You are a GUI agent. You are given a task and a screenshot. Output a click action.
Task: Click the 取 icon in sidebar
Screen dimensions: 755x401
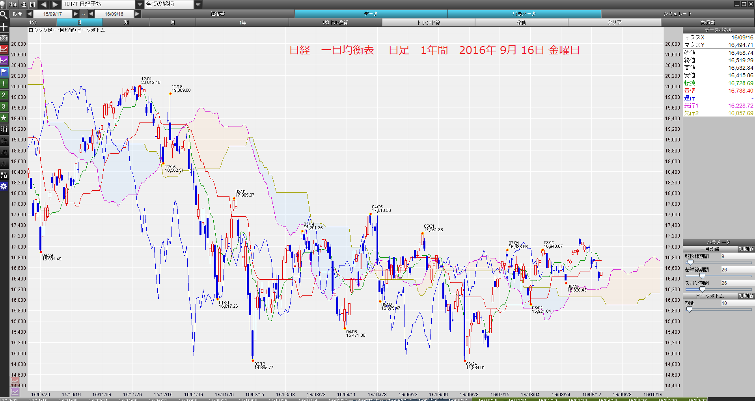[4, 152]
